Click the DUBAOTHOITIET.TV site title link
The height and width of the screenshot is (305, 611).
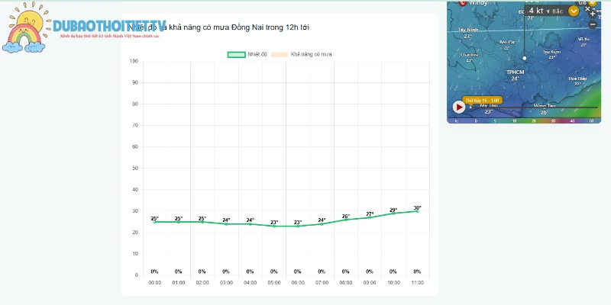point(109,26)
